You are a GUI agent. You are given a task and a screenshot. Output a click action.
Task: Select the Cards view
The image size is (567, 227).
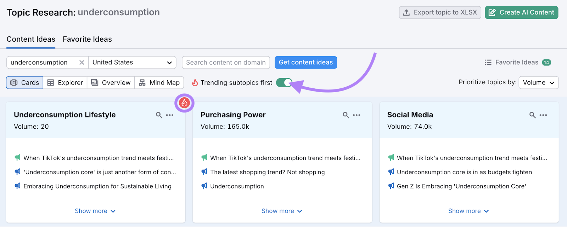[25, 82]
